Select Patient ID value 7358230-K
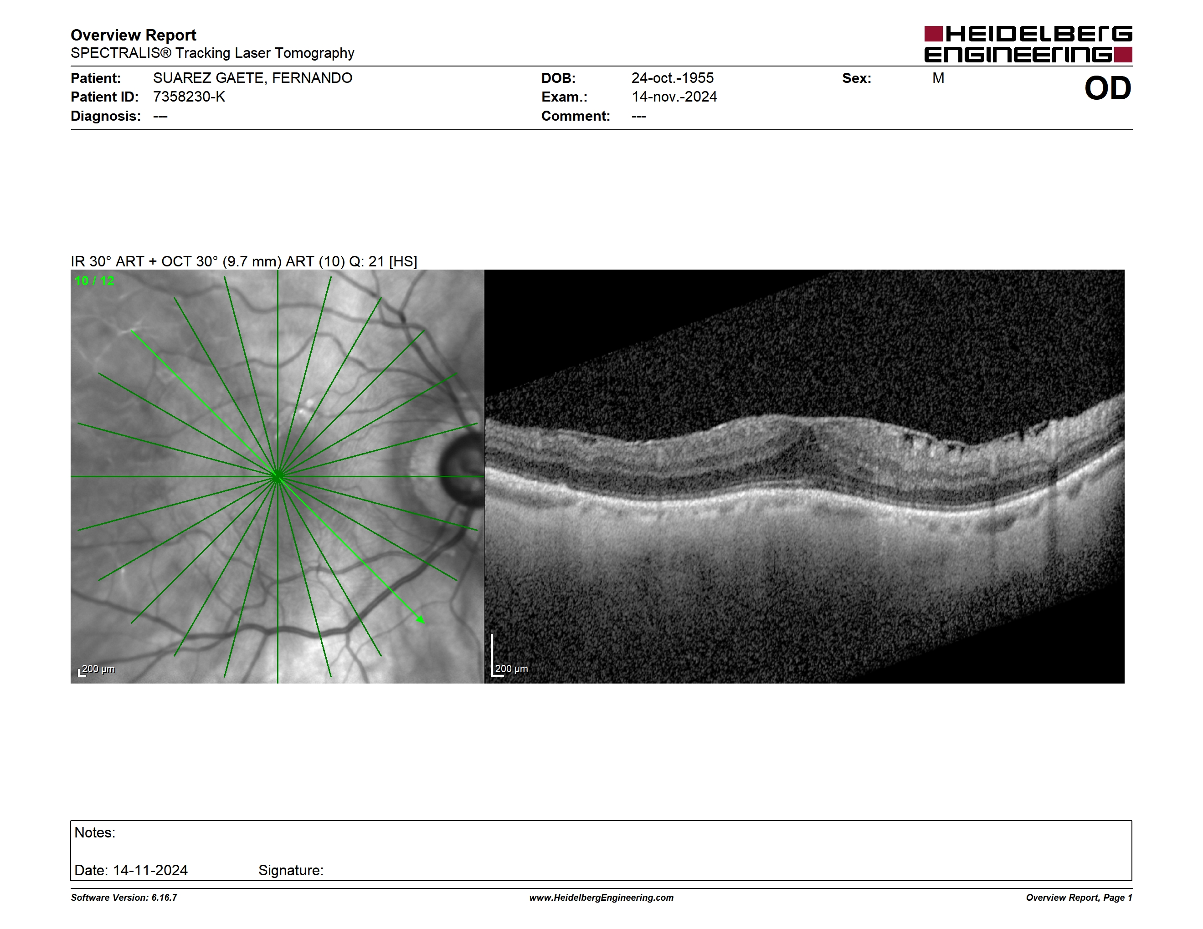 pyautogui.click(x=189, y=97)
